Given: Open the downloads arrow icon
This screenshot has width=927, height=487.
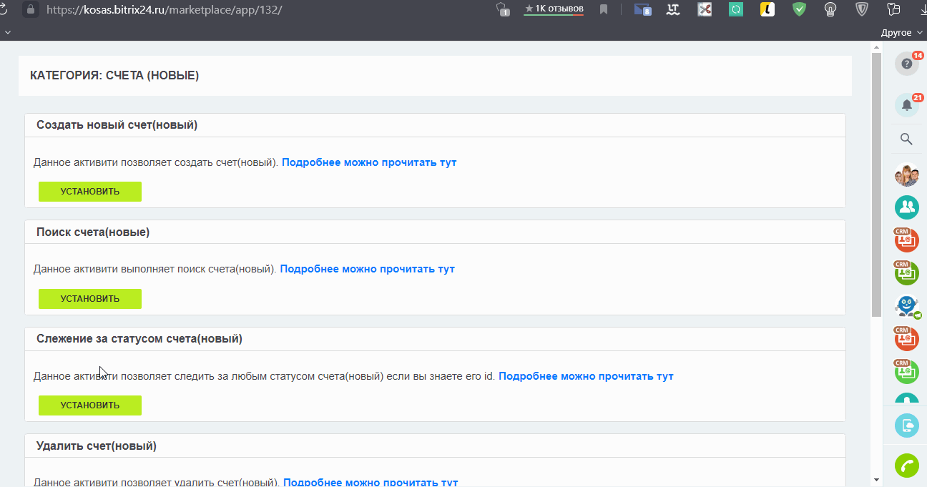Looking at the screenshot, I should [x=923, y=9].
